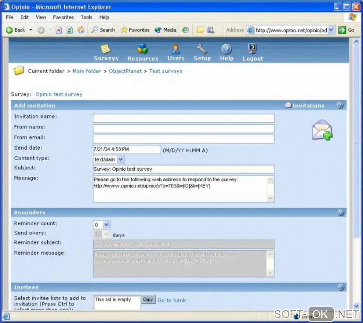The height and width of the screenshot is (323, 363).
Task: Open help for Add invitation section
Action: (340, 106)
